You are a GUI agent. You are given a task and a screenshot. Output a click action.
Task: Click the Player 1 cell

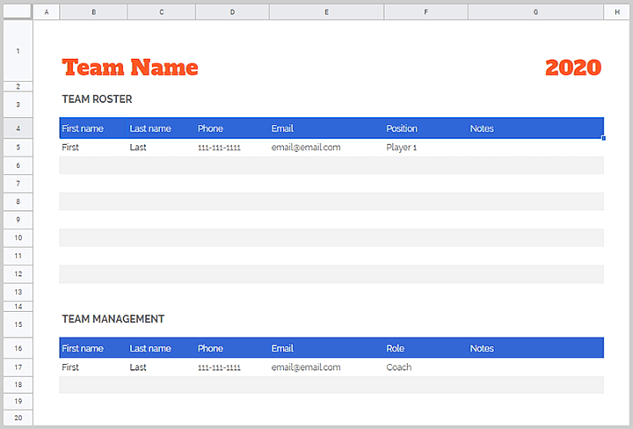coord(402,148)
